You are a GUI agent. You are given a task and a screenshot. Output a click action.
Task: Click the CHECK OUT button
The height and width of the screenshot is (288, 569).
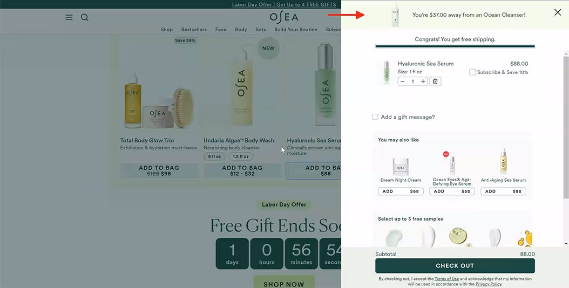point(455,265)
